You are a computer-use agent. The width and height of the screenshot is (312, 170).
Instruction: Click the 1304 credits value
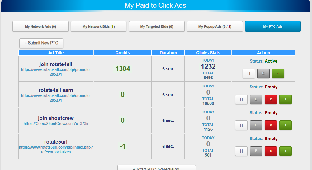[123, 69]
